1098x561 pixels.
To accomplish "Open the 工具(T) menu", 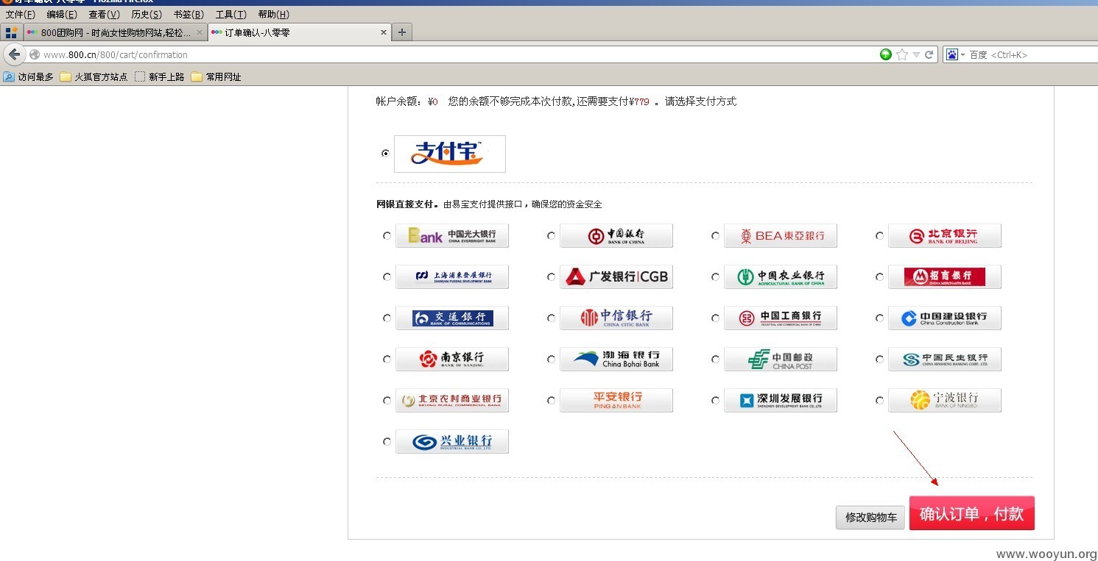I will coord(230,14).
